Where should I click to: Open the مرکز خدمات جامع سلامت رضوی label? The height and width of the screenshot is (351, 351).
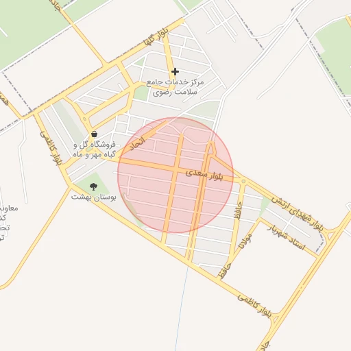pyautogui.click(x=175, y=87)
